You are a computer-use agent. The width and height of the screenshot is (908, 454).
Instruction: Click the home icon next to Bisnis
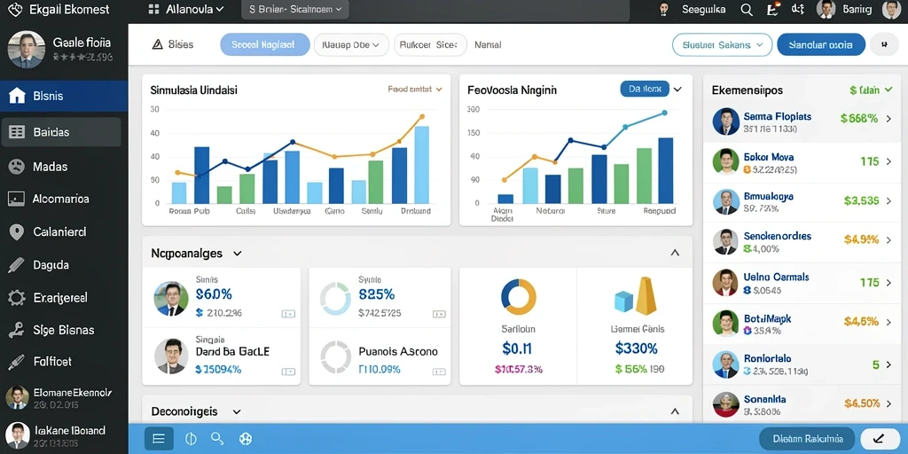coord(18,96)
